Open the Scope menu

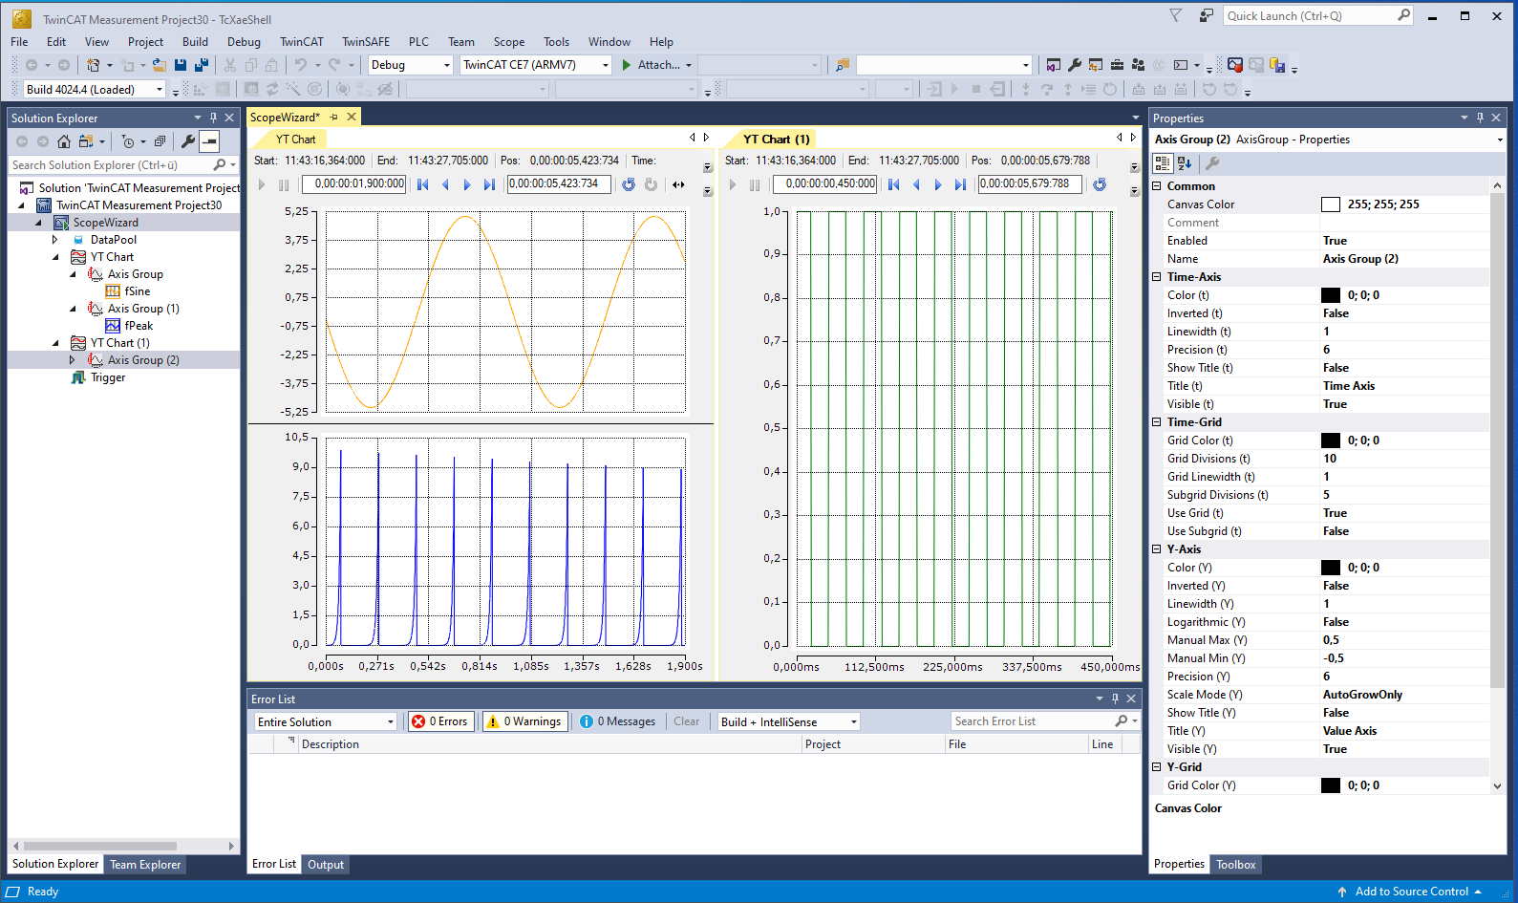point(509,42)
